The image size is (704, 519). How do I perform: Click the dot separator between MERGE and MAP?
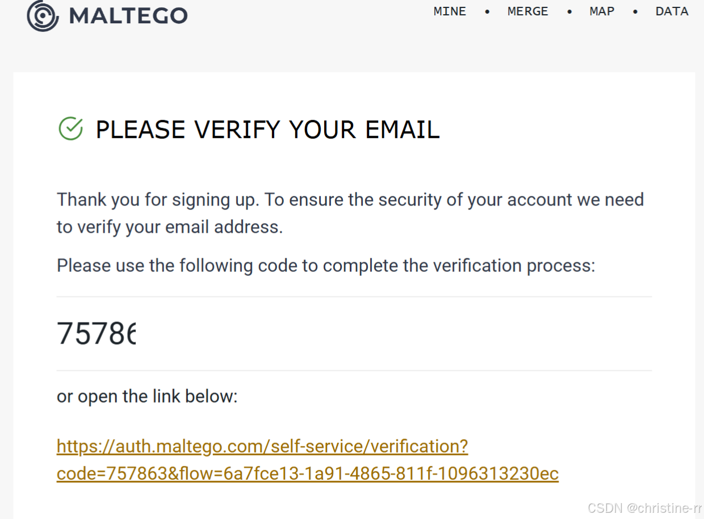pyautogui.click(x=569, y=12)
